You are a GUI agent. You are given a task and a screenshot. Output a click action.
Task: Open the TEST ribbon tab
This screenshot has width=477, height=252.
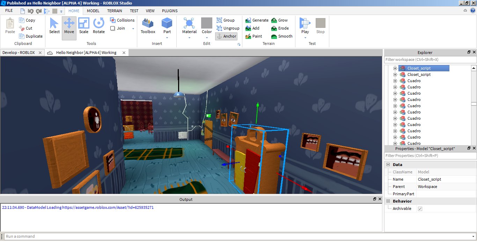pyautogui.click(x=134, y=11)
